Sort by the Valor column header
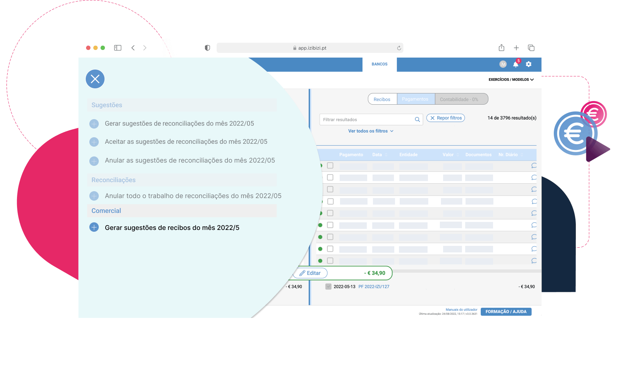Viewport: 620px width, 390px height. [448, 155]
